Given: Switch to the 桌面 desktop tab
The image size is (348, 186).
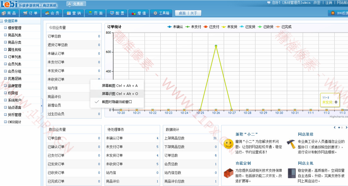Looking at the screenshot, I should pyautogui.click(x=182, y=13).
